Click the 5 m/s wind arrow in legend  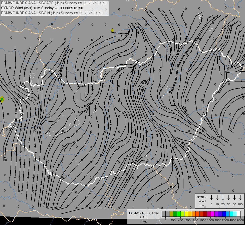pos(211,197)
